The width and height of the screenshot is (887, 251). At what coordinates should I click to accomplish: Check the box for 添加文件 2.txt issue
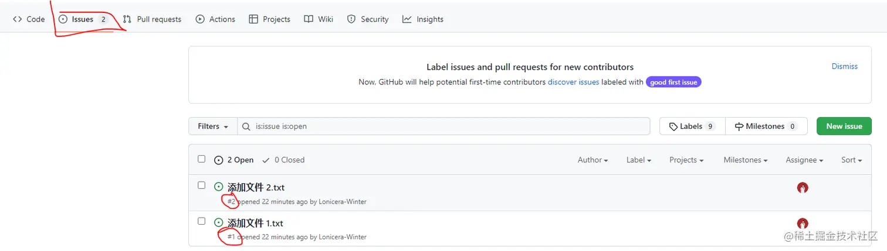click(202, 185)
